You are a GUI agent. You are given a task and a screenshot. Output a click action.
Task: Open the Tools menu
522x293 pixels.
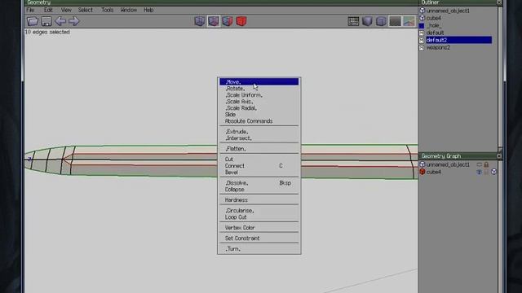pos(107,10)
